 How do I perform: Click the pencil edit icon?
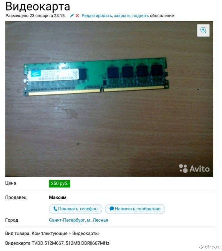(x=72, y=15)
